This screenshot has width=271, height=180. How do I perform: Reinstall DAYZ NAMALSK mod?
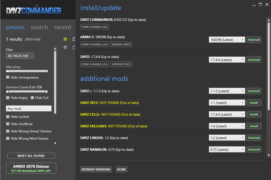pos(254,149)
